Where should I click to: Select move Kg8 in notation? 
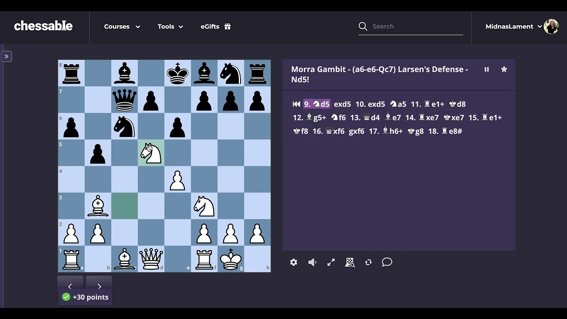(x=416, y=131)
